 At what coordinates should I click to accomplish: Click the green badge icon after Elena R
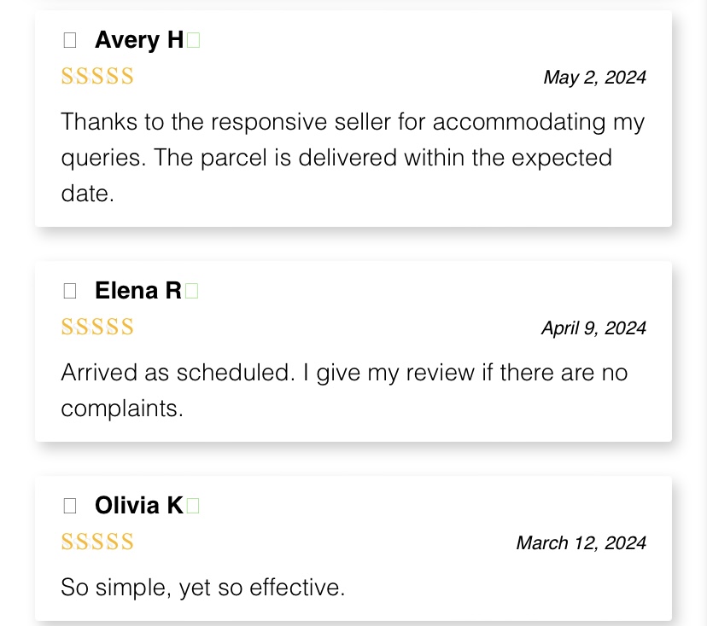tap(191, 291)
